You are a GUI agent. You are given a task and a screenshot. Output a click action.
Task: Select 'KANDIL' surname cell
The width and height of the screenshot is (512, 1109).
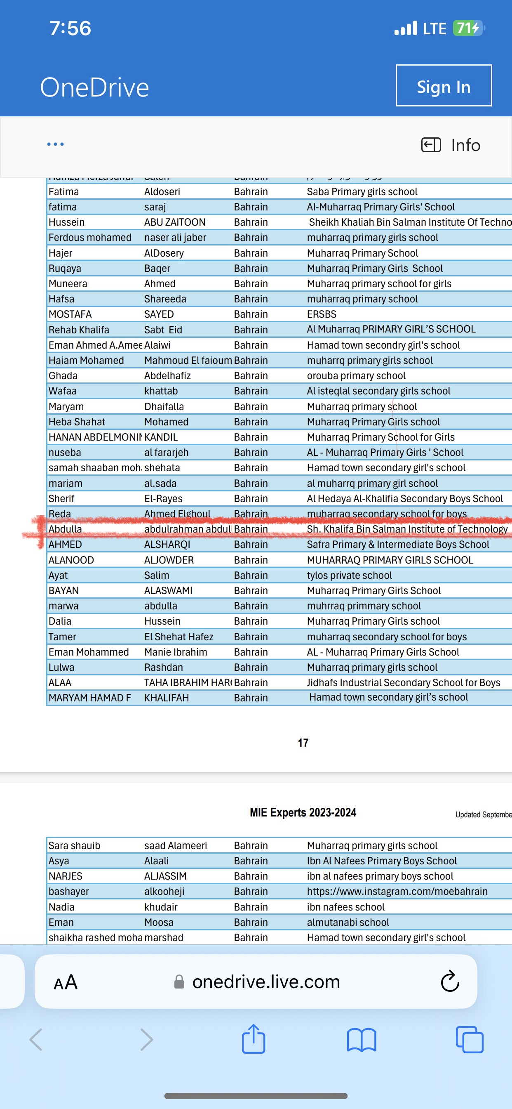(x=161, y=437)
